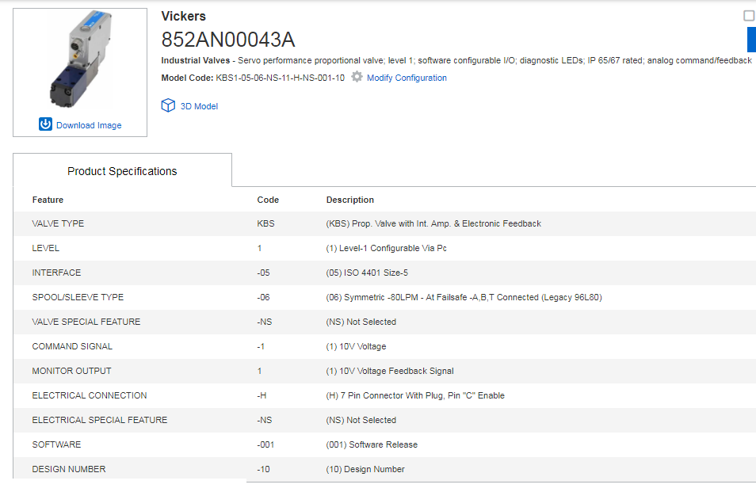The image size is (756, 492).
Task: Select the VALVE TYPE specification row
Action: (x=384, y=223)
